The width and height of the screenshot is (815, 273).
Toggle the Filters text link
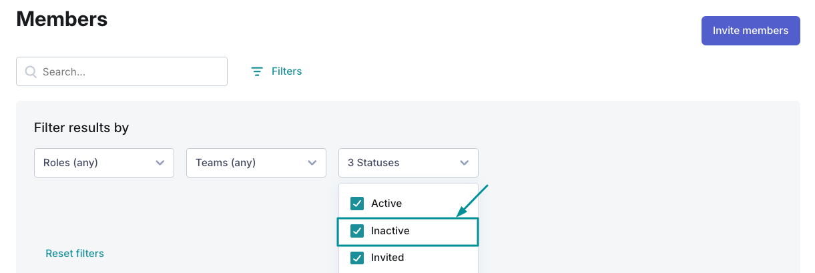click(286, 71)
